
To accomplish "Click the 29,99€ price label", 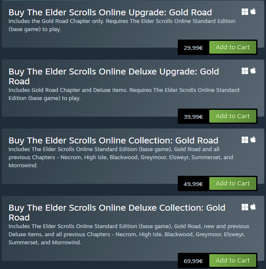I will pyautogui.click(x=193, y=48).
